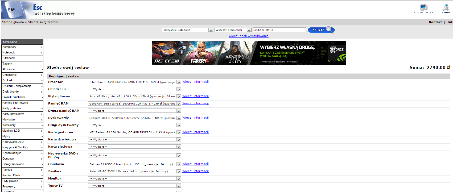Open the Oprogramowanie category

point(22,164)
